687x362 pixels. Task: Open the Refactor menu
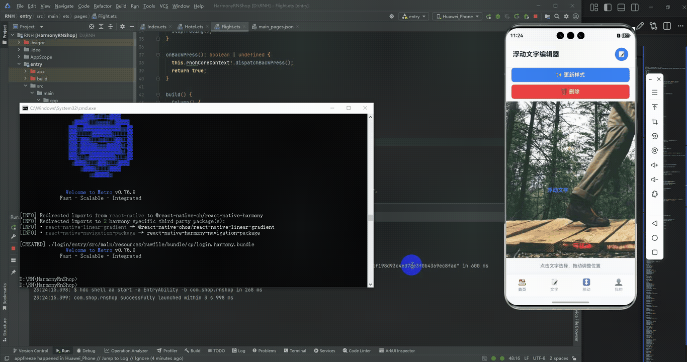click(103, 6)
